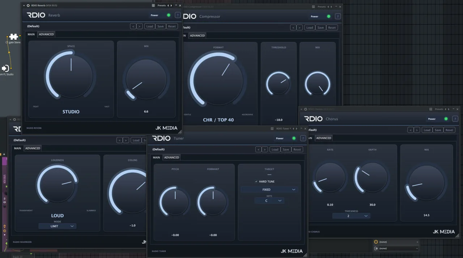This screenshot has width=463, height=258.
Task: Open the first (none) routing dropdown
Action: (399, 242)
